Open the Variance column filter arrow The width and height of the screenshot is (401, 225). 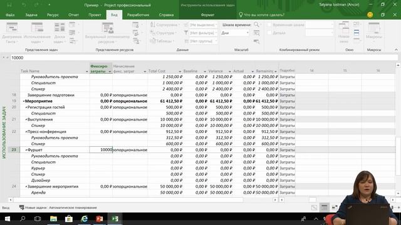tap(230, 71)
